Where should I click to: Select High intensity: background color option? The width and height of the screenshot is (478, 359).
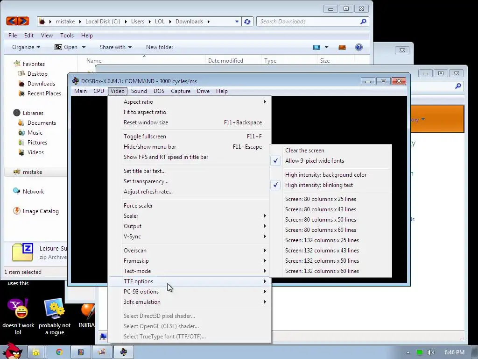coord(330,175)
